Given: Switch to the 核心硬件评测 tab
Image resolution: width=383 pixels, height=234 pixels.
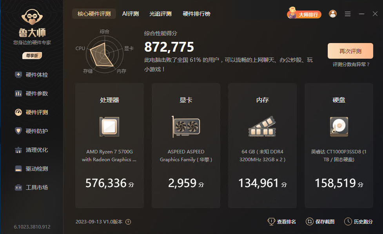Looking at the screenshot, I should pyautogui.click(x=94, y=14).
